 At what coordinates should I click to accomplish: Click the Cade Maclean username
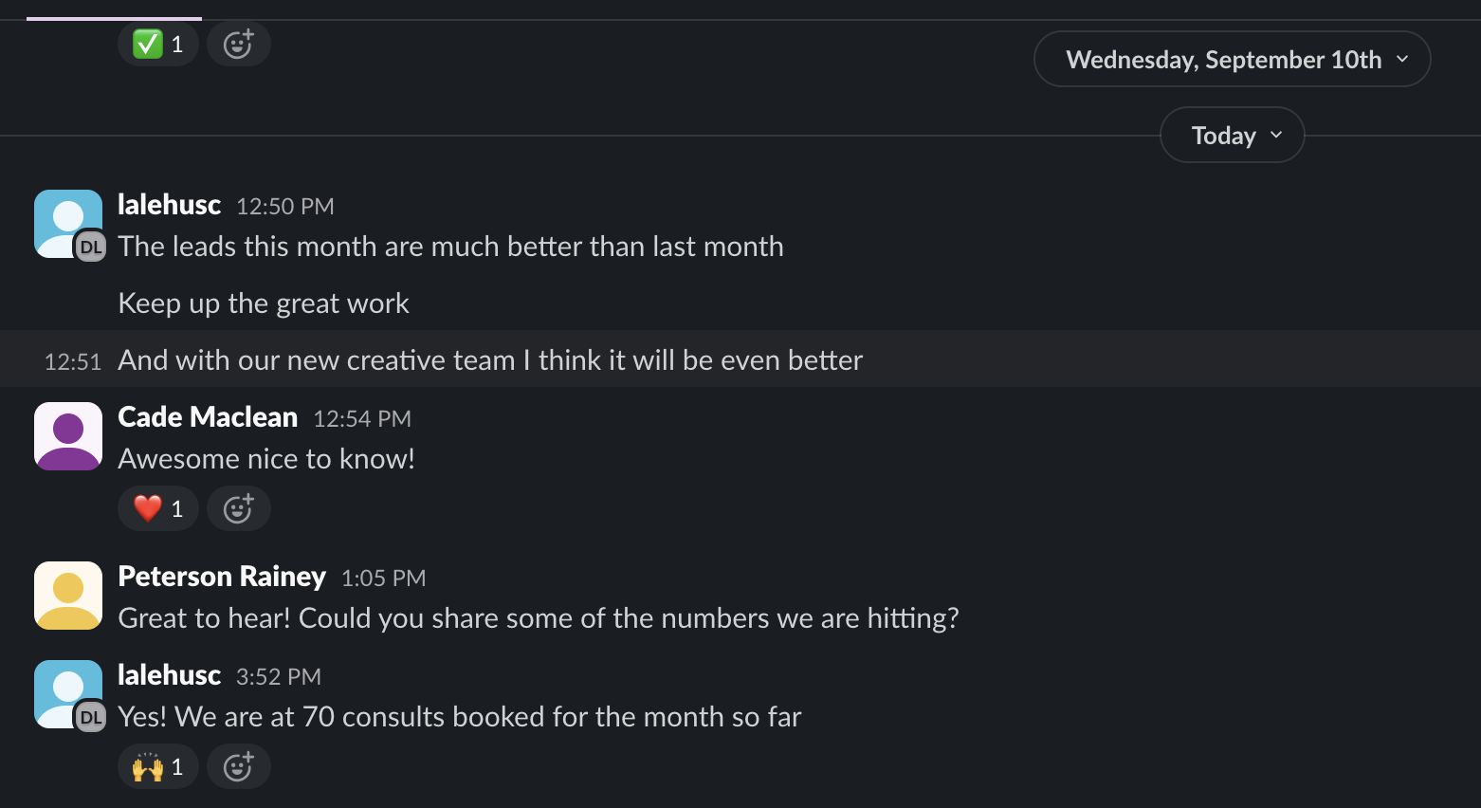click(x=208, y=416)
